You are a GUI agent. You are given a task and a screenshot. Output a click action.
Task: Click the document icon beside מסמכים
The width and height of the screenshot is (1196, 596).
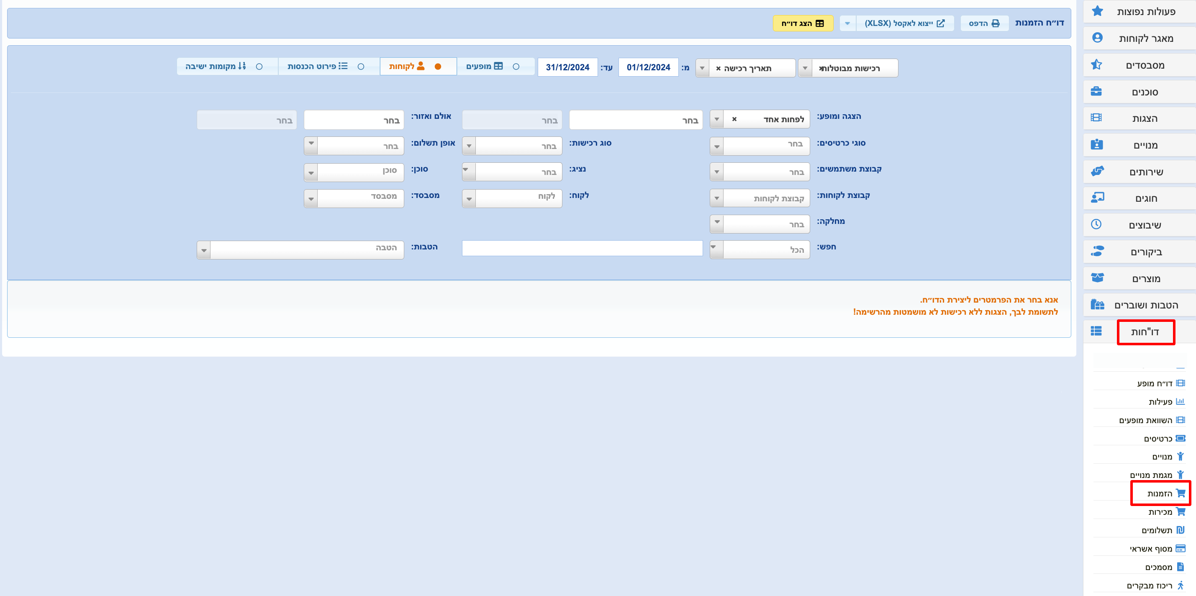point(1181,566)
